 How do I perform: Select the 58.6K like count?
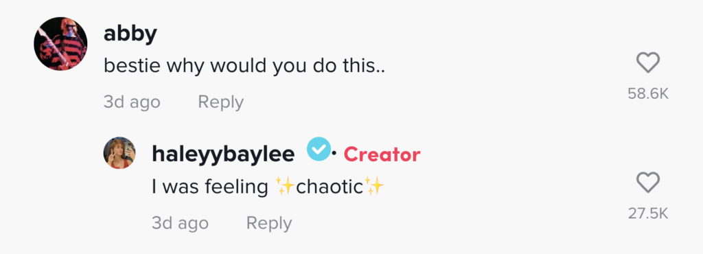[x=648, y=93]
